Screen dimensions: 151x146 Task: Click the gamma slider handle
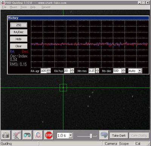[91, 136]
